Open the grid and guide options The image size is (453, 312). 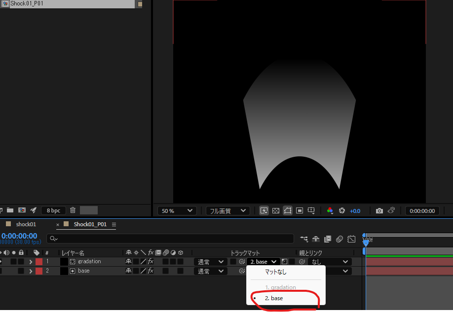coord(311,210)
